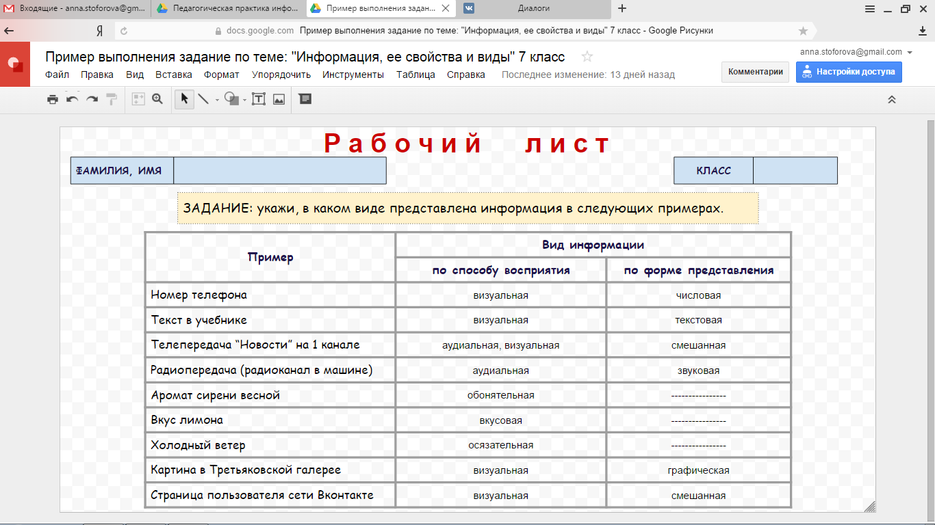Open the Вставка menu
935x525 pixels.
(x=174, y=75)
